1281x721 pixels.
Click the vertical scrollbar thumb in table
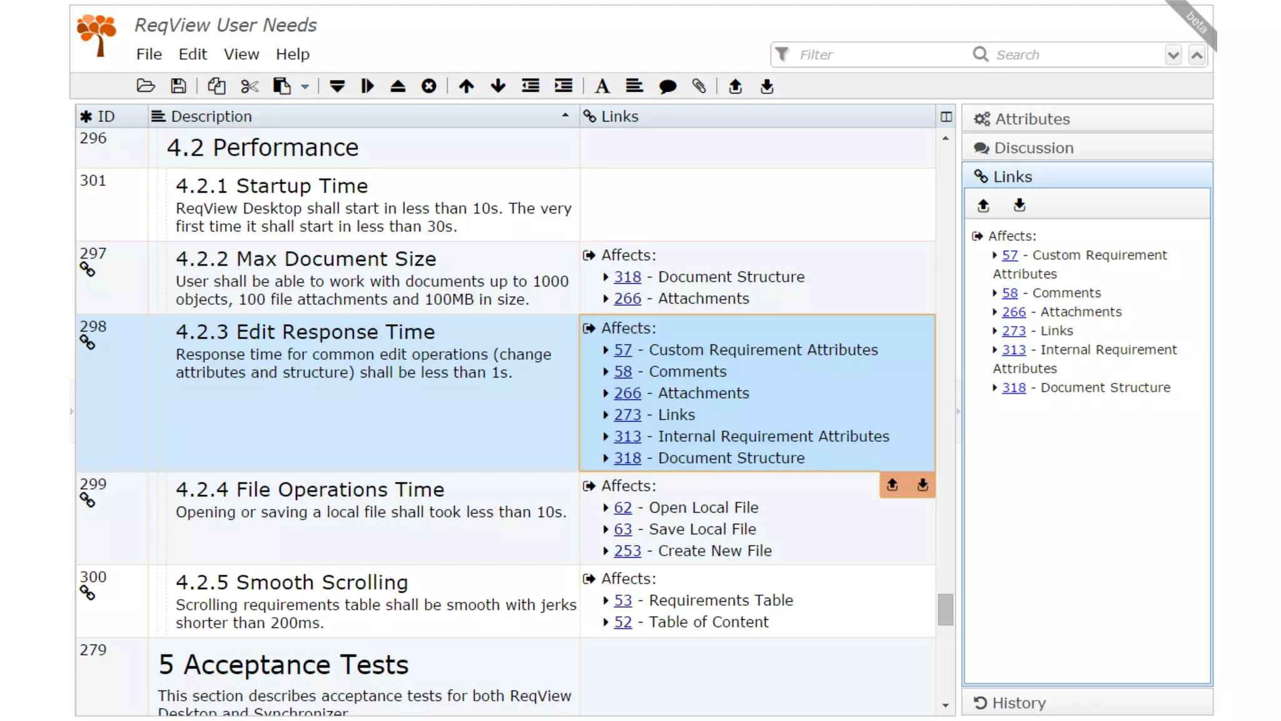point(945,609)
